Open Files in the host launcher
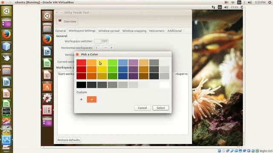The height and width of the screenshot is (153, 273). click(6, 70)
